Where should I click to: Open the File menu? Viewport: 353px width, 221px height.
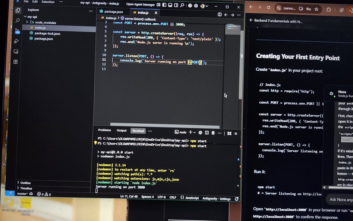pos(26,1)
